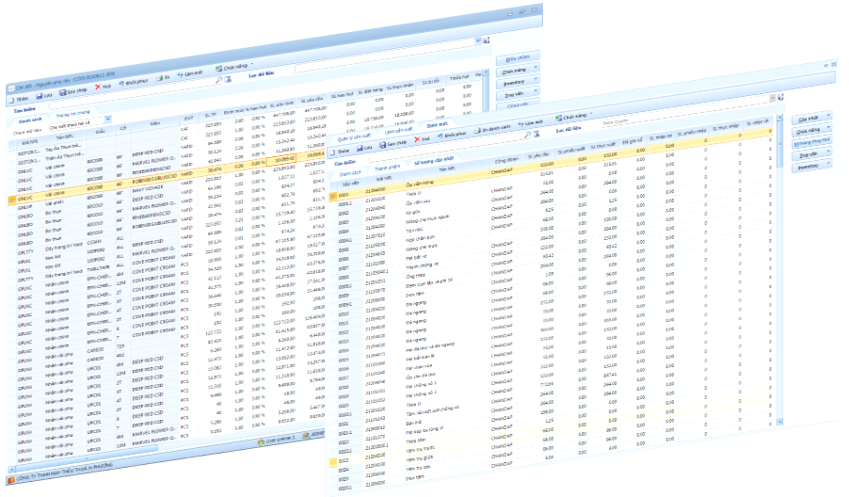Click magnifier search icon in front window

(x=527, y=135)
